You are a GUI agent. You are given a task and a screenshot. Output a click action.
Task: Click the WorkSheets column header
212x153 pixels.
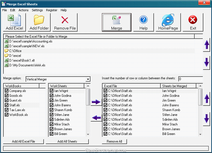[x=66, y=86]
